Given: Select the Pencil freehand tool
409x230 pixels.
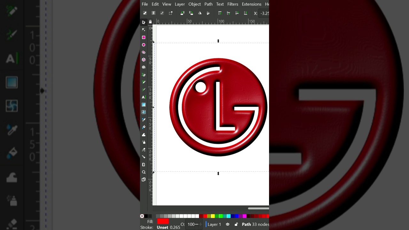Looking at the screenshot, I should (x=143, y=82).
